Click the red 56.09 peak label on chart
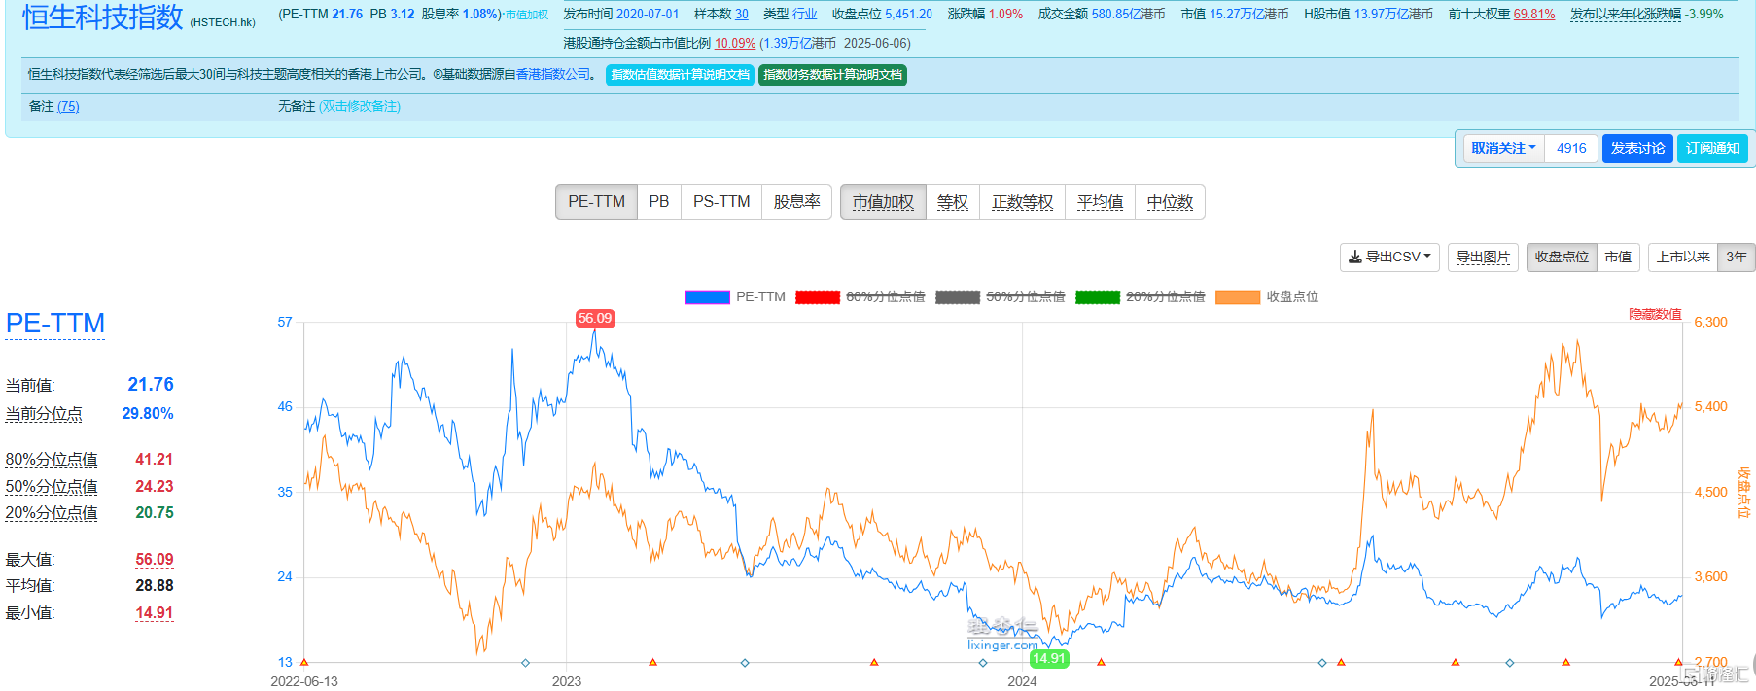Screen dimensions: 1756x691 pos(595,319)
